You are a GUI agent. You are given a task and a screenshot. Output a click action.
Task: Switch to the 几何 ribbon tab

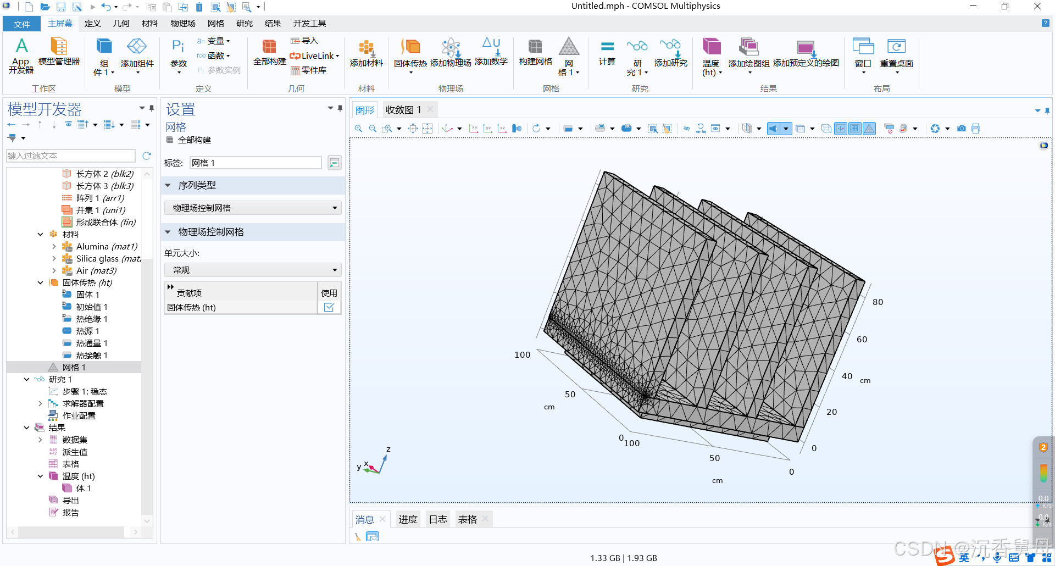(121, 23)
